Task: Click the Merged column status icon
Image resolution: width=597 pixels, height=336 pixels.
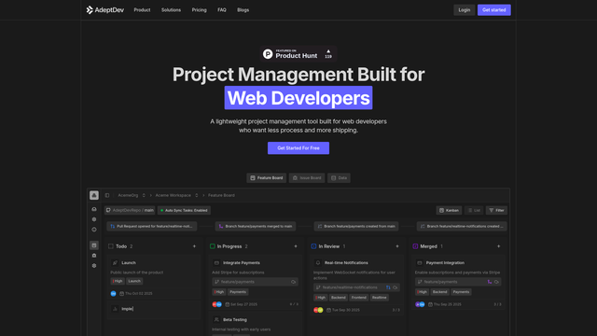Action: tap(415, 246)
